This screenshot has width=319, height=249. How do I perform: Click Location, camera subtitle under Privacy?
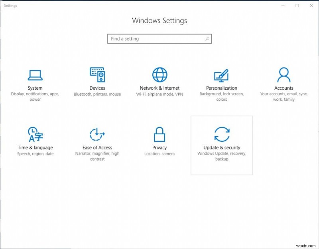(x=159, y=153)
